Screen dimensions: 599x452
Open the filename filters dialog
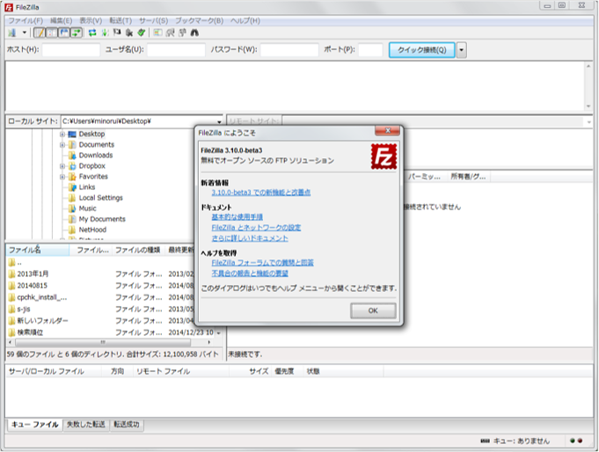point(157,33)
